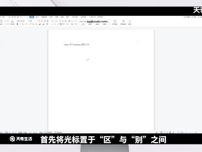Screen dimensions: 202x152
Task: Click the Undo arrow icon
Action: pos(20,17)
